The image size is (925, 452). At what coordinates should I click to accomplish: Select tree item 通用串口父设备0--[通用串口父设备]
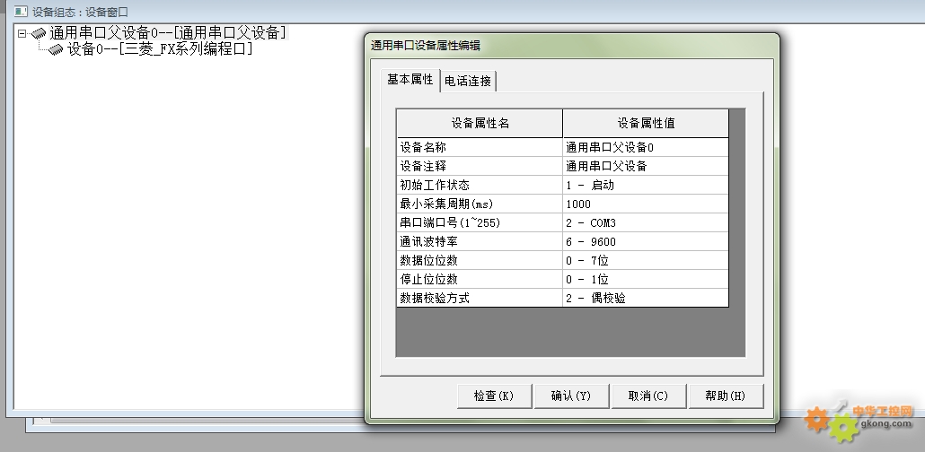point(168,32)
